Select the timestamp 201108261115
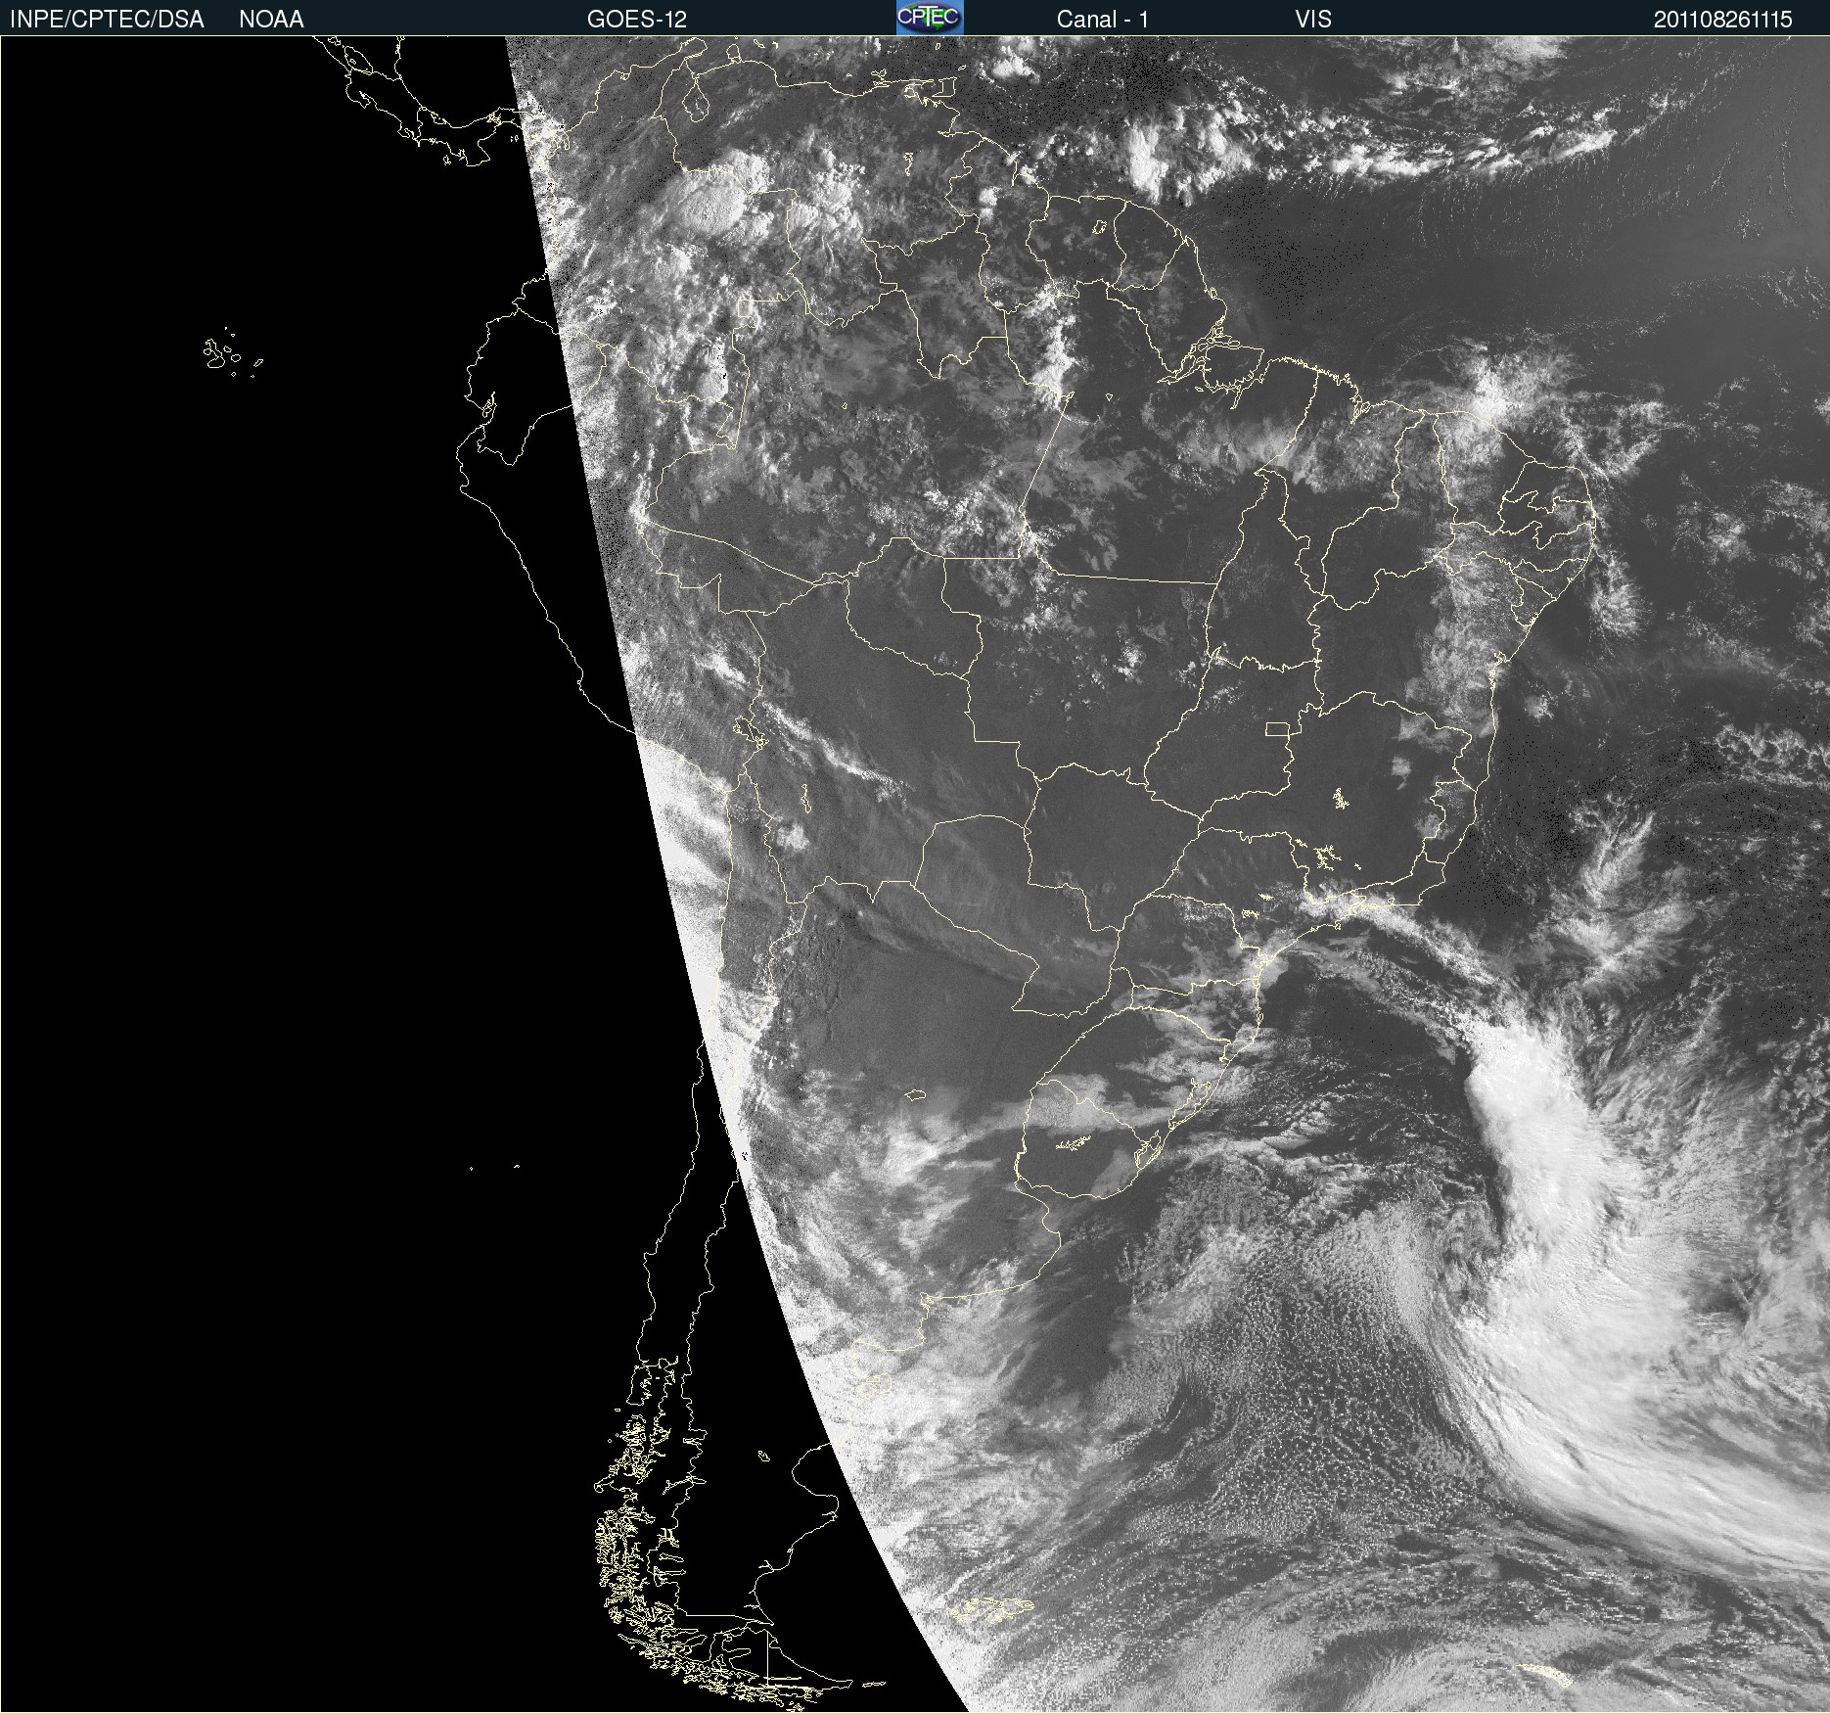Viewport: 1830px width, 1713px height. 1722,20
